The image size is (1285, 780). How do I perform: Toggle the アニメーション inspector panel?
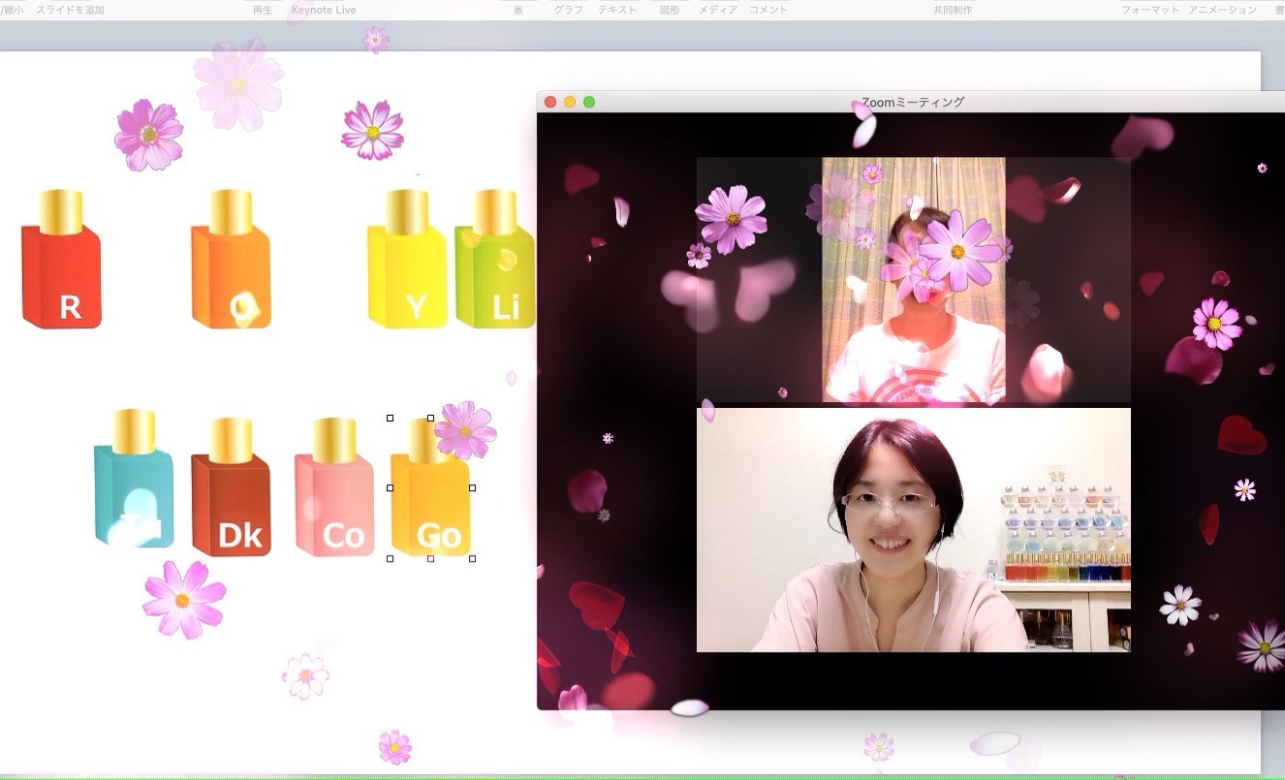point(1222,10)
